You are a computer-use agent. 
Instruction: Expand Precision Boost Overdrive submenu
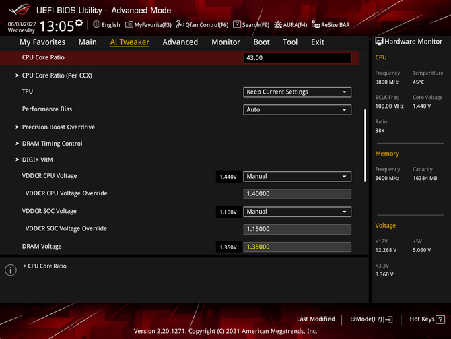(x=59, y=127)
